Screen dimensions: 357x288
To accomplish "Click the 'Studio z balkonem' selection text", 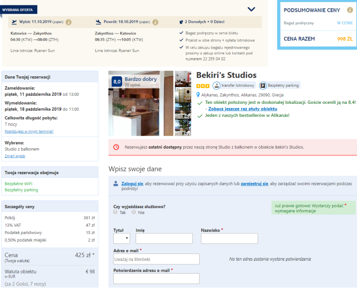I will [22, 149].
